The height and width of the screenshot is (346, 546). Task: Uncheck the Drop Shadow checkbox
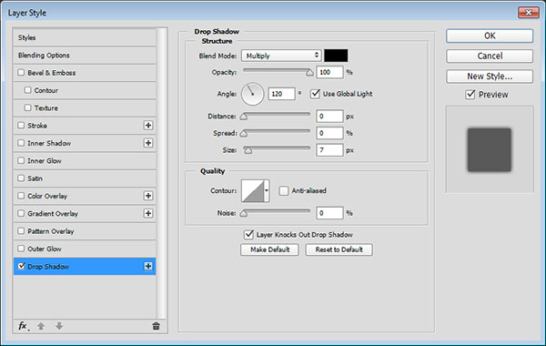(22, 266)
